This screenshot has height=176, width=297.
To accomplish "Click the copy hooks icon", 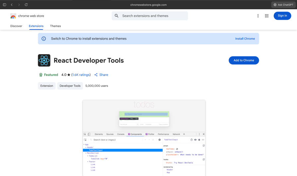I will [x=204, y=159].
